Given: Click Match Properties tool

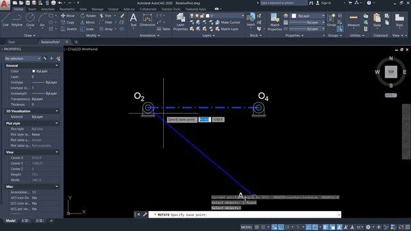Looking at the screenshot, I should pos(275,21).
